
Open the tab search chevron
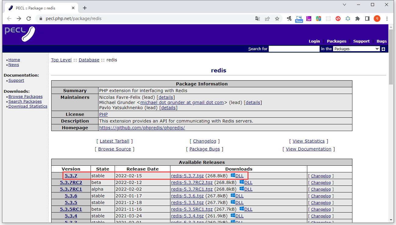click(x=344, y=5)
